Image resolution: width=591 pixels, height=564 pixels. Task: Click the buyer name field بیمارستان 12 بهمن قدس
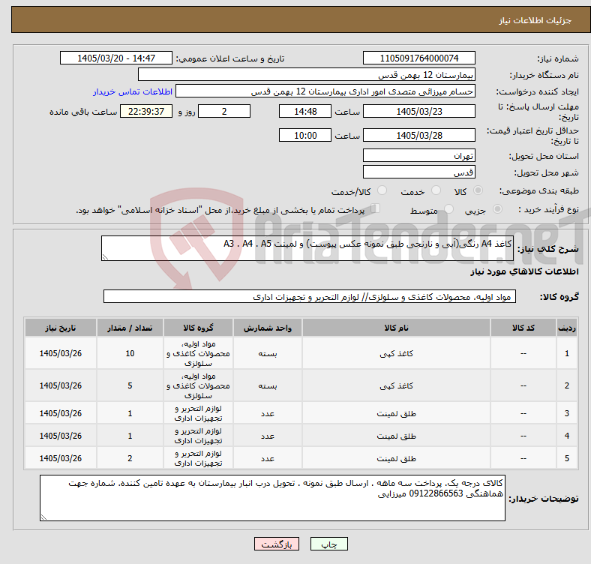pyautogui.click(x=307, y=75)
